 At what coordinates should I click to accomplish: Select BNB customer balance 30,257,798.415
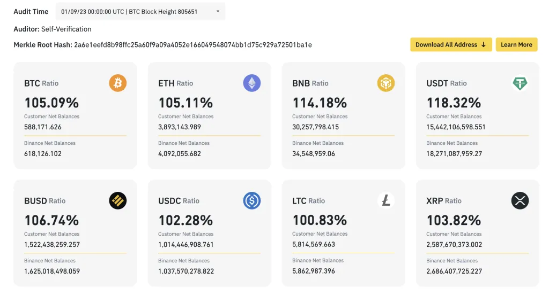tap(315, 127)
